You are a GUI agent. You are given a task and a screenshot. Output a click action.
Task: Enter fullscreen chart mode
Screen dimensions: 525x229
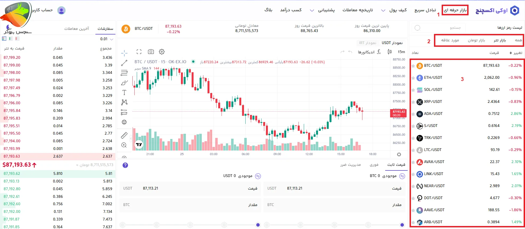(139, 51)
